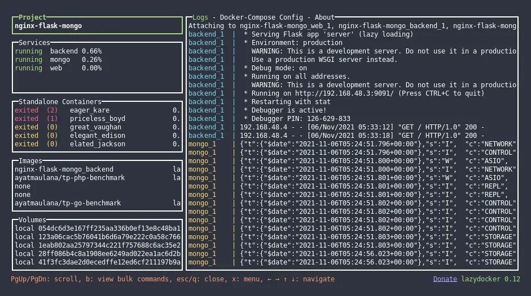Viewport: 531px width, 296px height.
Task: Select the volume starting with 054dc6d3
Action: click(x=97, y=228)
